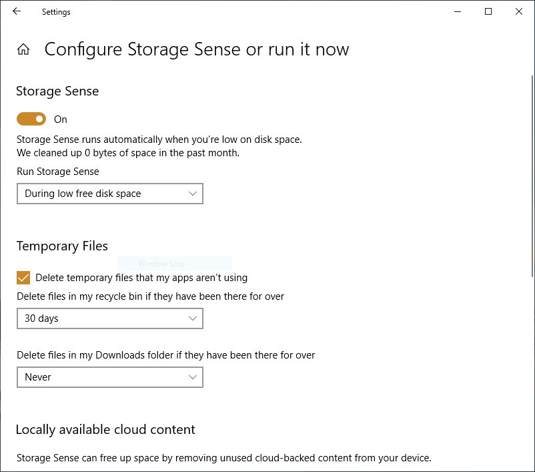Open the Run Storage Sense dropdown

pyautogui.click(x=109, y=194)
